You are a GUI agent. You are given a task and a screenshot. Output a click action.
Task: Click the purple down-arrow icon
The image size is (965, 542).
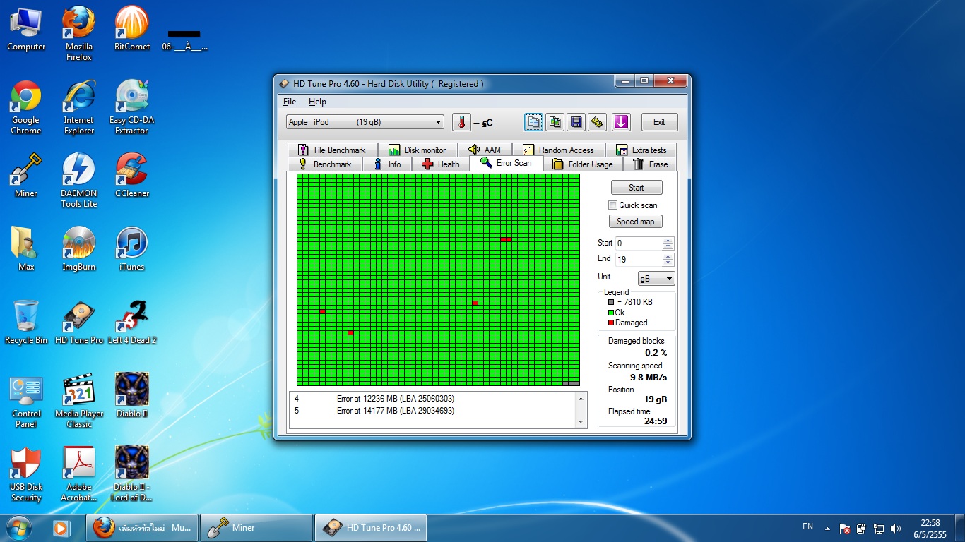pyautogui.click(x=621, y=122)
